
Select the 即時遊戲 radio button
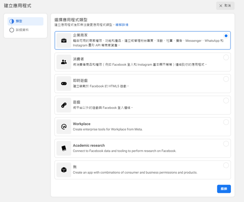tap(226, 79)
